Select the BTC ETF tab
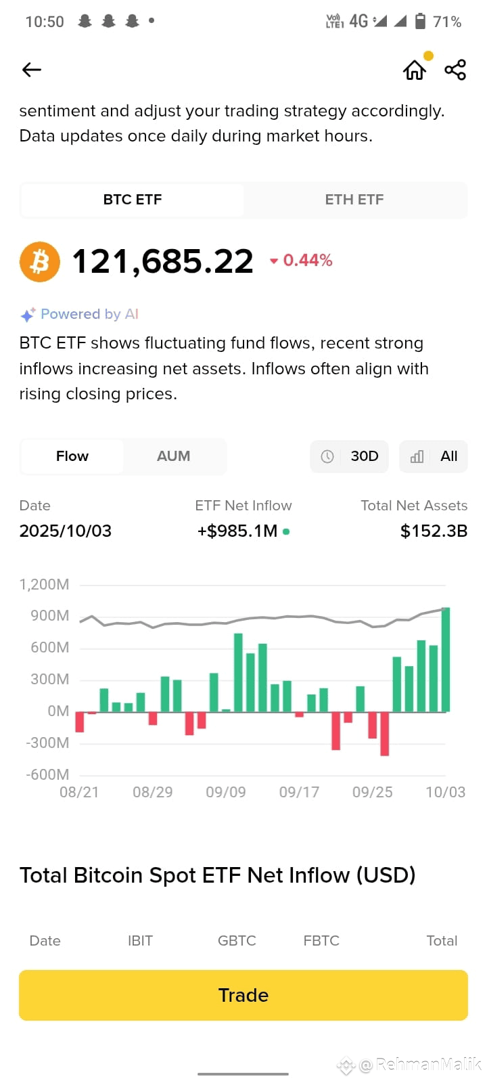The height and width of the screenshot is (1083, 487). 133,200
